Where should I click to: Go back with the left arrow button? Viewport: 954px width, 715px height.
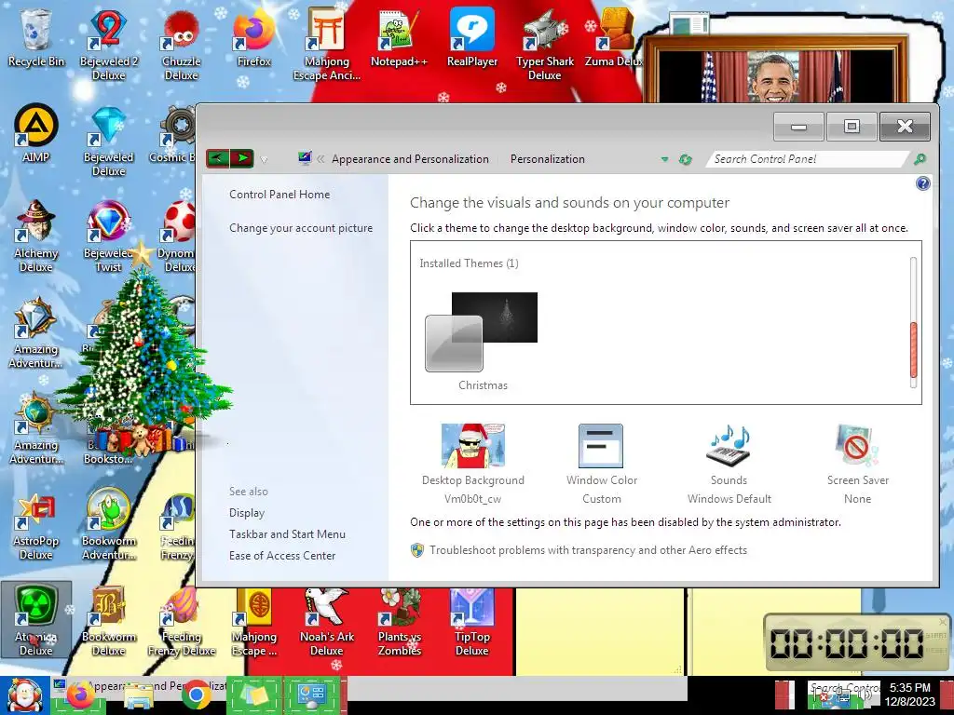point(218,158)
